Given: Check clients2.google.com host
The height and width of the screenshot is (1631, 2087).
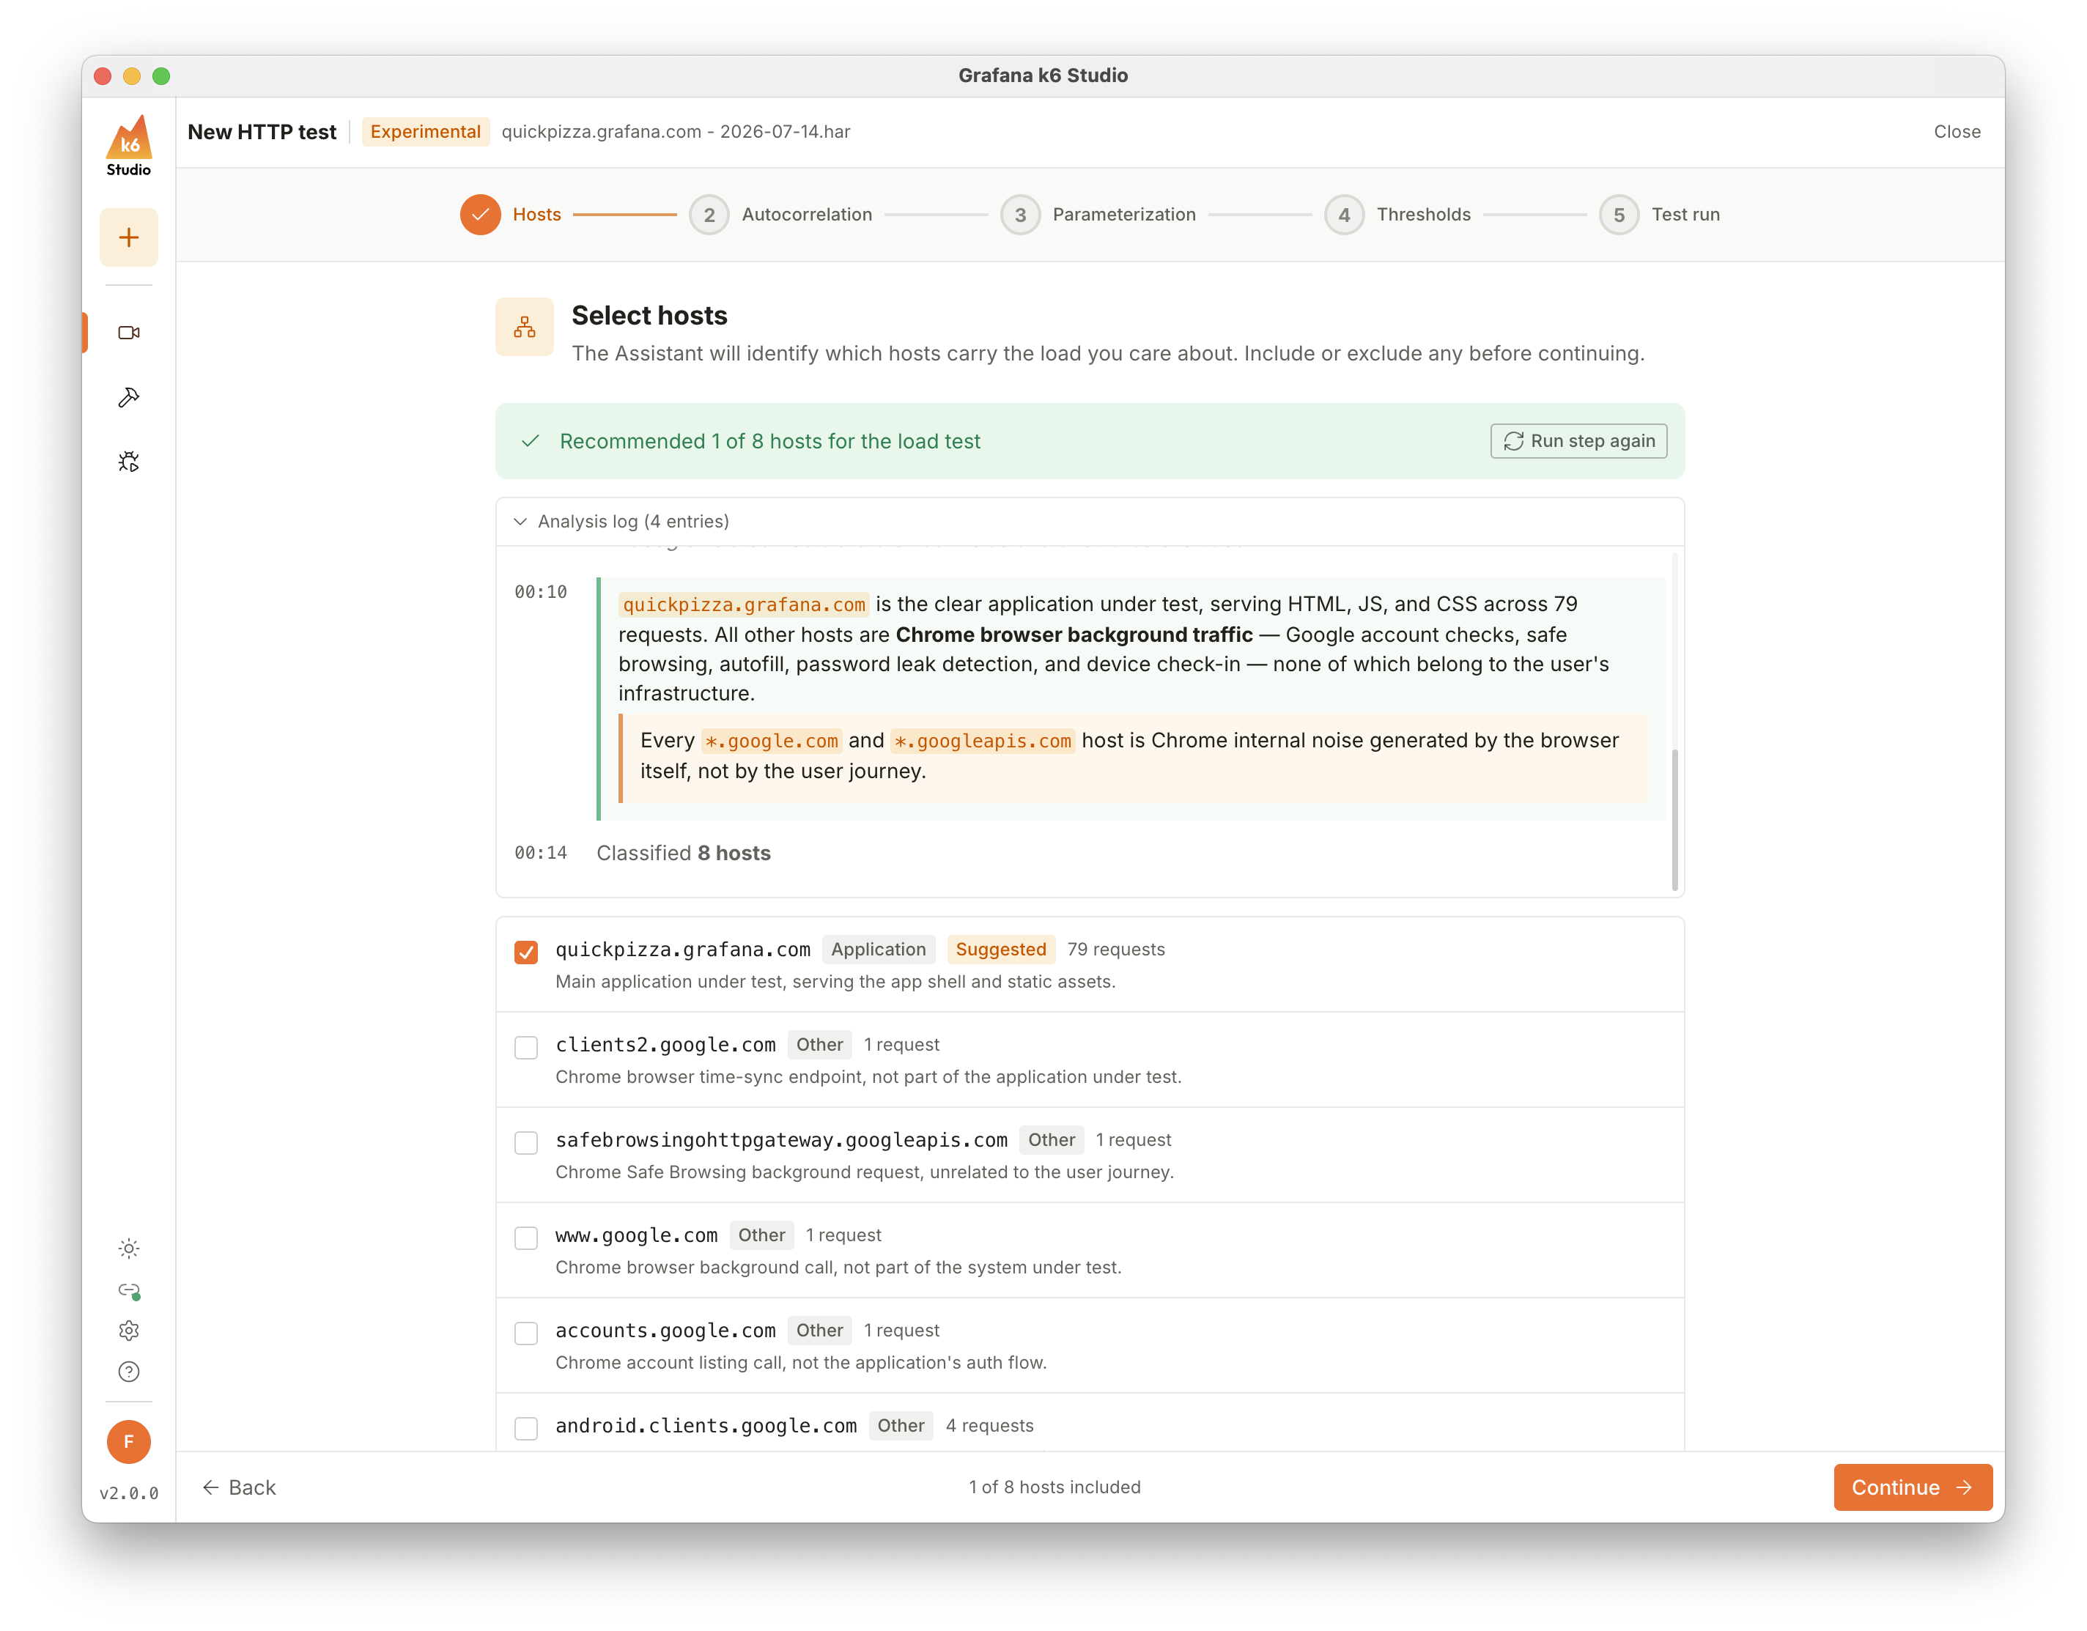Looking at the screenshot, I should pos(525,1047).
